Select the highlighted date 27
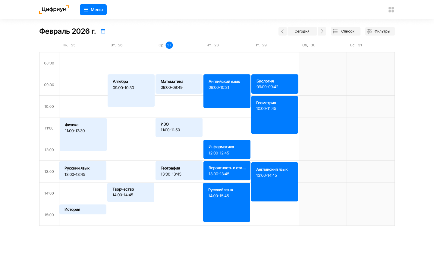This screenshot has width=434, height=271. tap(169, 45)
